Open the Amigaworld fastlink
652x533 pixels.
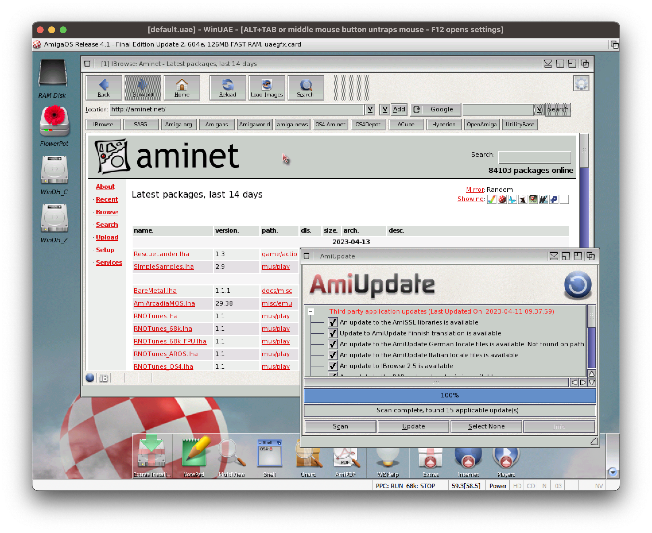point(254,125)
